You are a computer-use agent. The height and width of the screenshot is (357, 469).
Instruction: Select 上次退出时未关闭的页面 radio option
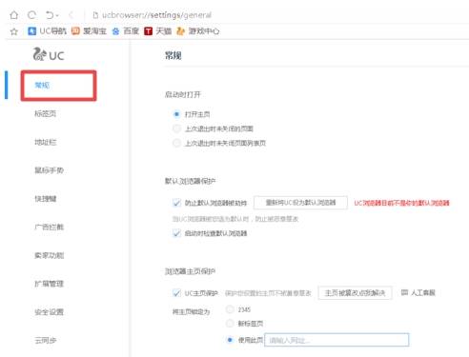pyautogui.click(x=176, y=129)
